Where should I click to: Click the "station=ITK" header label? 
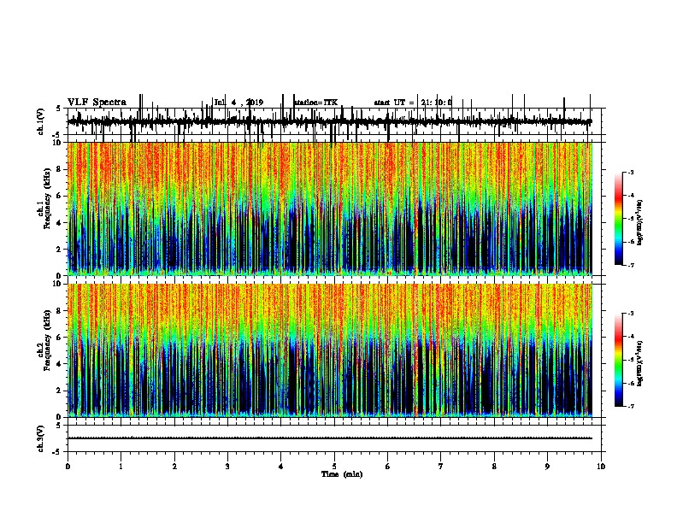tap(316, 103)
